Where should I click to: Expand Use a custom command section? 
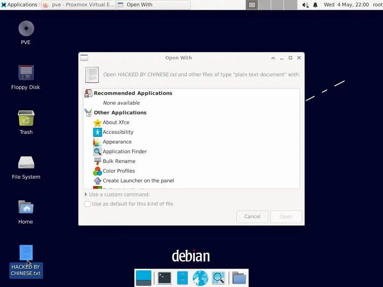tap(86, 194)
